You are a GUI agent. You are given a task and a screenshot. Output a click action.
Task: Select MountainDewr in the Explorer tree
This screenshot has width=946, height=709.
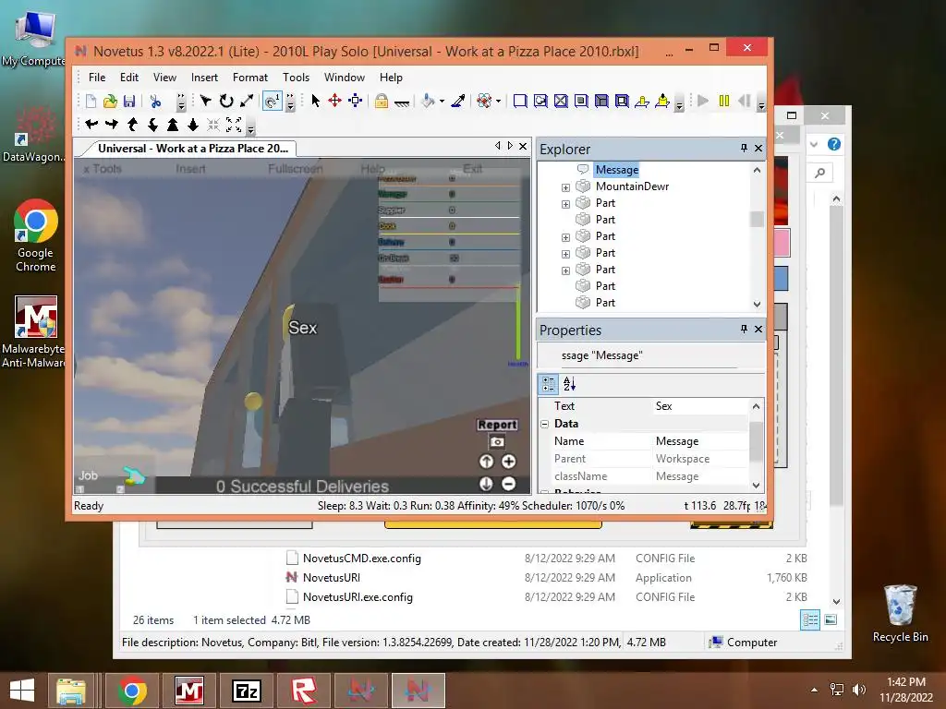(x=632, y=186)
